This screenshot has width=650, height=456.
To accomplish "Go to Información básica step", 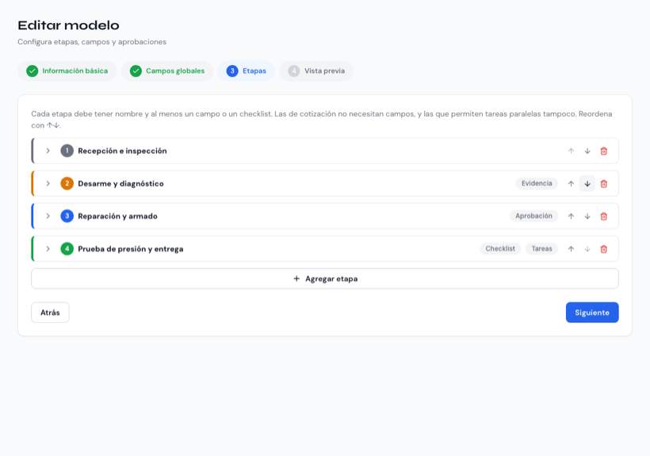I will tap(67, 71).
